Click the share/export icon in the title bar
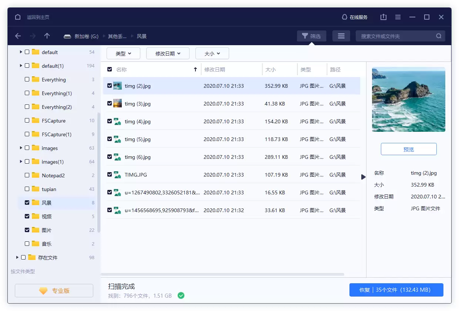This screenshot has width=459, height=311. click(x=383, y=17)
